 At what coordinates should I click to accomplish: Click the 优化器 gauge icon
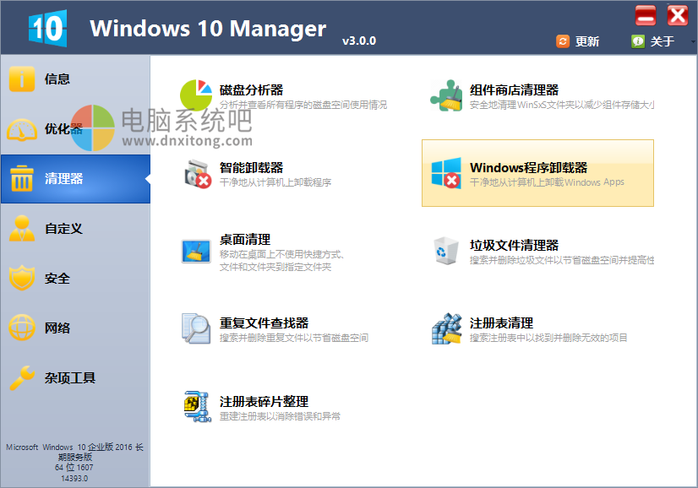click(x=21, y=129)
